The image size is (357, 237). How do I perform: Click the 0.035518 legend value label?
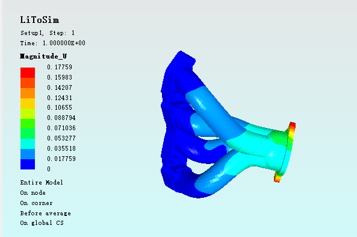(61, 148)
